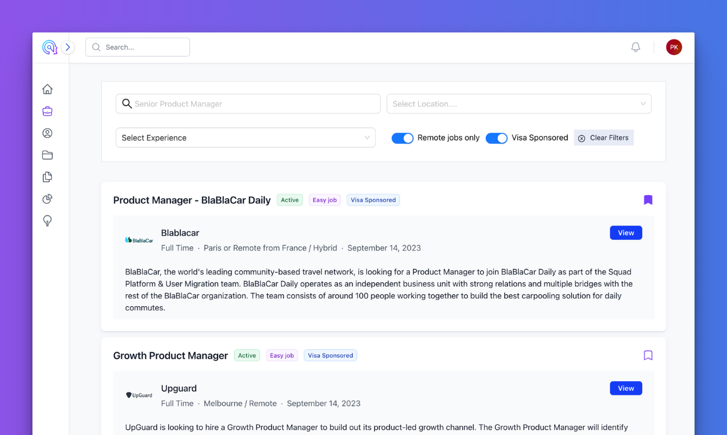Click the Visa Sponsored badge on the BlaBlaCar job
The width and height of the screenshot is (727, 435).
(x=373, y=200)
